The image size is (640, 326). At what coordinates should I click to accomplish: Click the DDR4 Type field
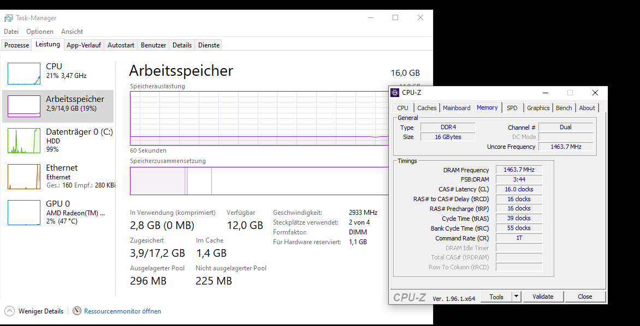click(x=448, y=127)
